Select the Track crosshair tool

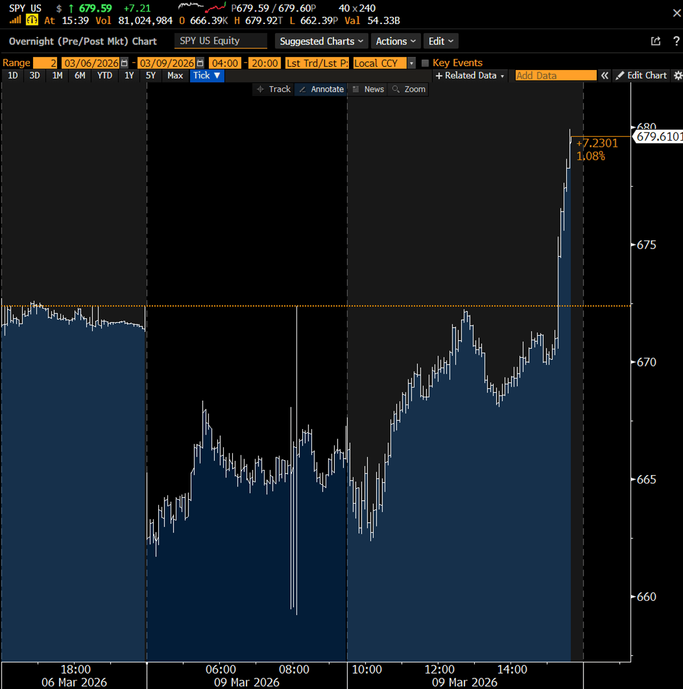pos(273,89)
